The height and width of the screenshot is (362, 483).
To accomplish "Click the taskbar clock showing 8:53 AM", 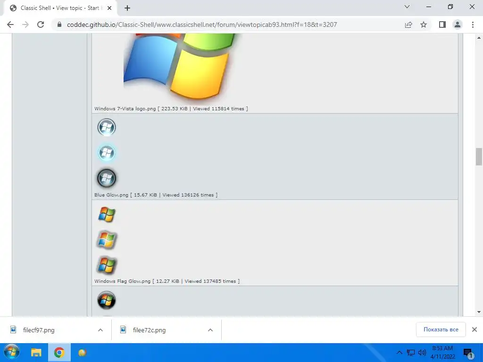I will (x=442, y=353).
